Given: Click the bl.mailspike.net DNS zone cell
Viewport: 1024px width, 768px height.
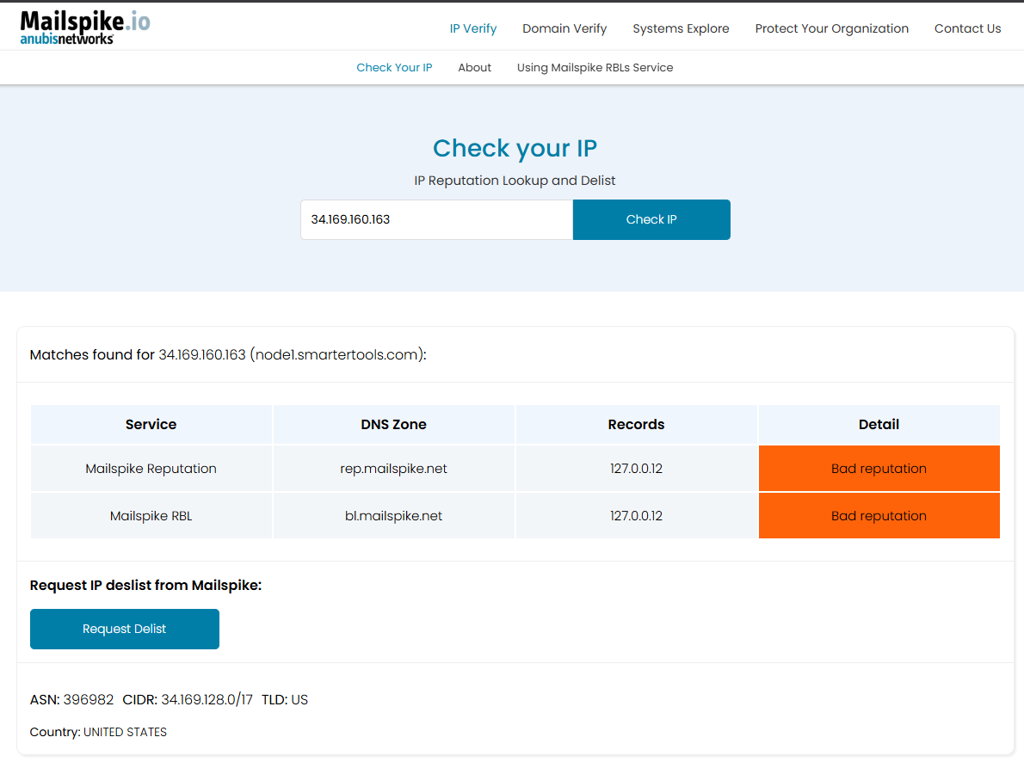Looking at the screenshot, I should 393,516.
